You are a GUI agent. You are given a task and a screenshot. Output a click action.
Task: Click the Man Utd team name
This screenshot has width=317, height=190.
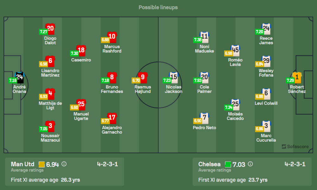[x=23, y=164]
